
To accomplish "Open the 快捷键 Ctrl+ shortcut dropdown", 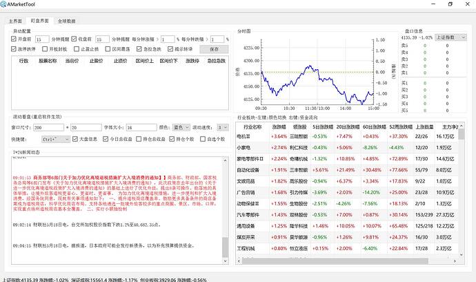I will [x=56, y=139].
